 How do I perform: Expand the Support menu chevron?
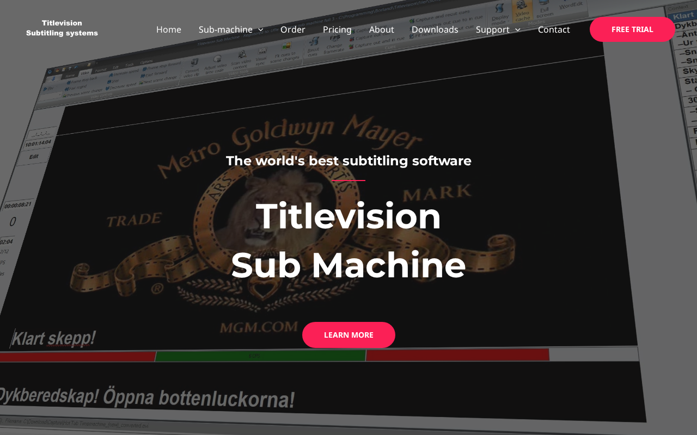pyautogui.click(x=517, y=30)
